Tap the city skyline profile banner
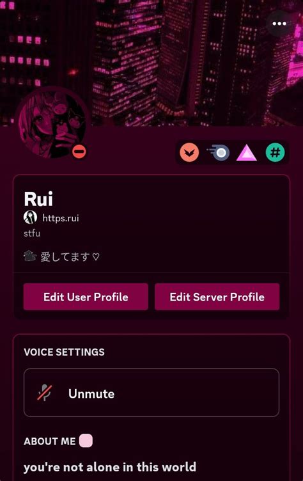The image size is (303, 481). (x=151, y=63)
